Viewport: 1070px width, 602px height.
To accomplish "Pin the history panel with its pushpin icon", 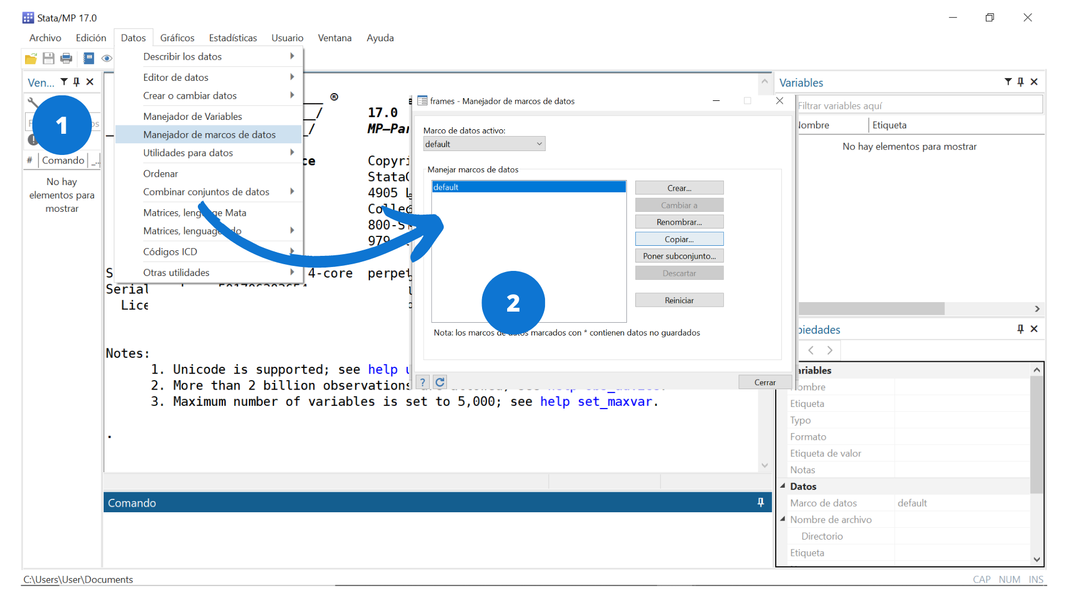I will [76, 82].
